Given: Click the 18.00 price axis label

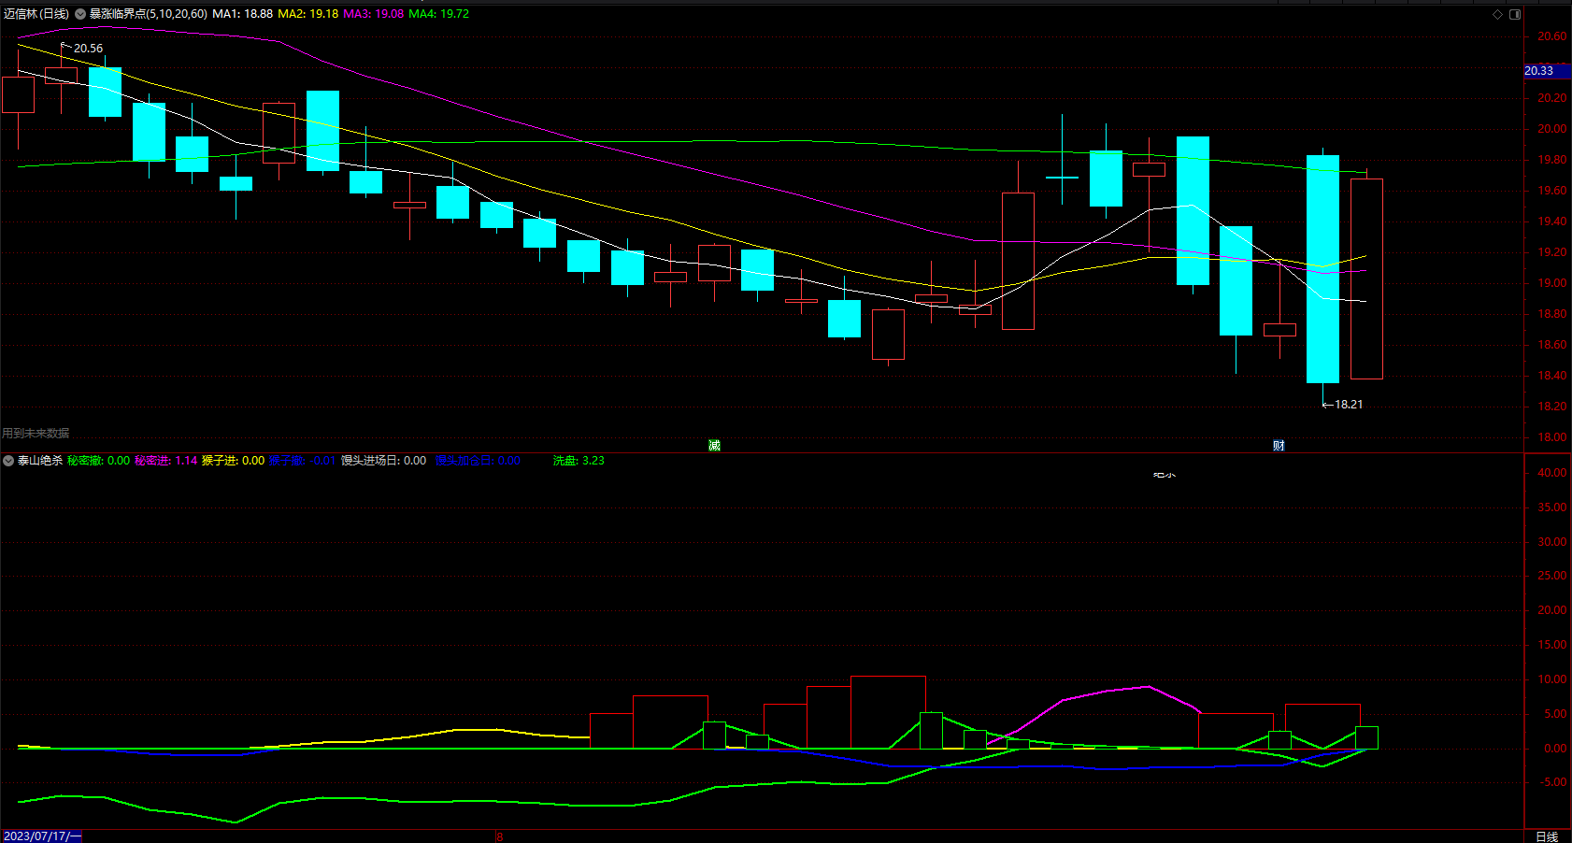Looking at the screenshot, I should 1552,437.
